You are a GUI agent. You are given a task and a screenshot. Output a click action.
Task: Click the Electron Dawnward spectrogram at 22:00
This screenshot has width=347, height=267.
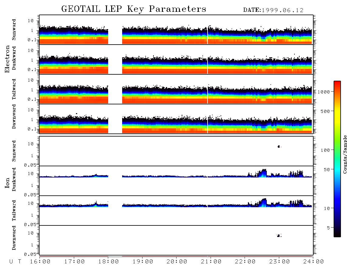(x=245, y=125)
